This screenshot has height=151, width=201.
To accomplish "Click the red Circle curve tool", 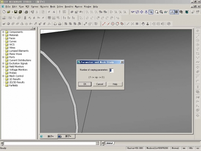I will pos(113,24).
